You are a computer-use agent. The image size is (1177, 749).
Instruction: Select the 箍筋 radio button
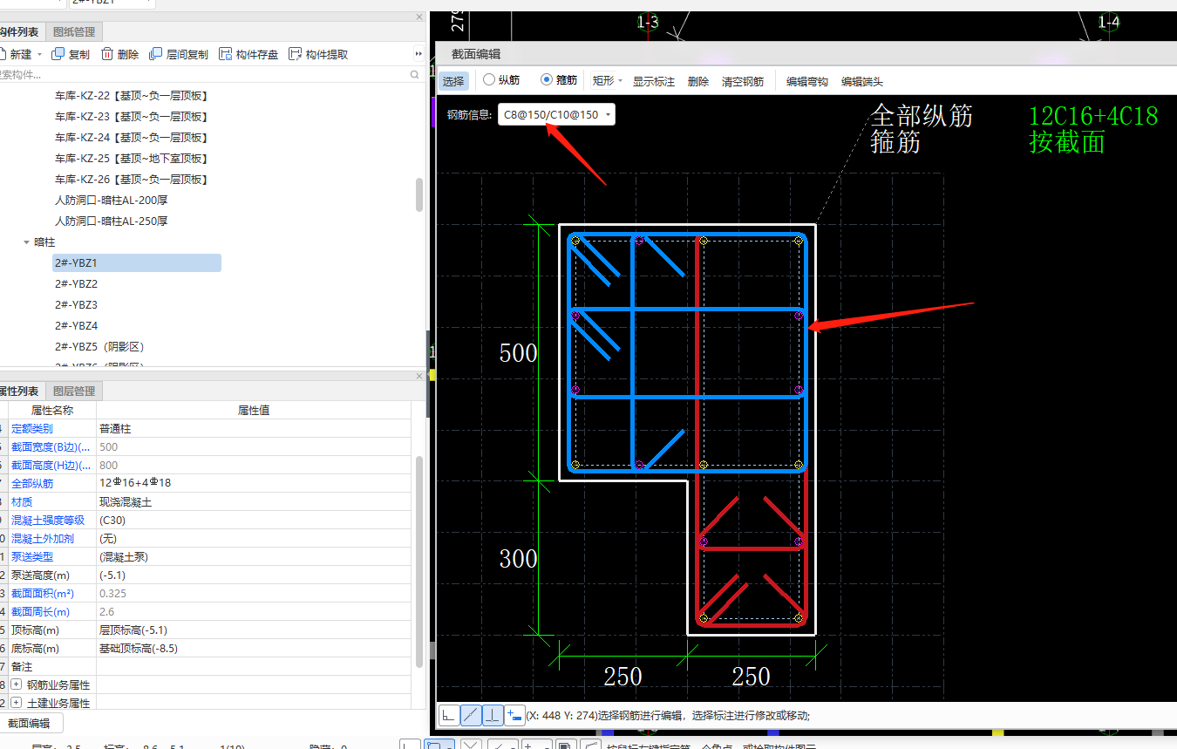click(x=547, y=80)
